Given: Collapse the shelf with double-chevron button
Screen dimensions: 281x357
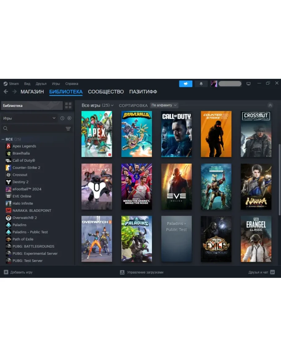Looking at the screenshot, I should click(270, 105).
